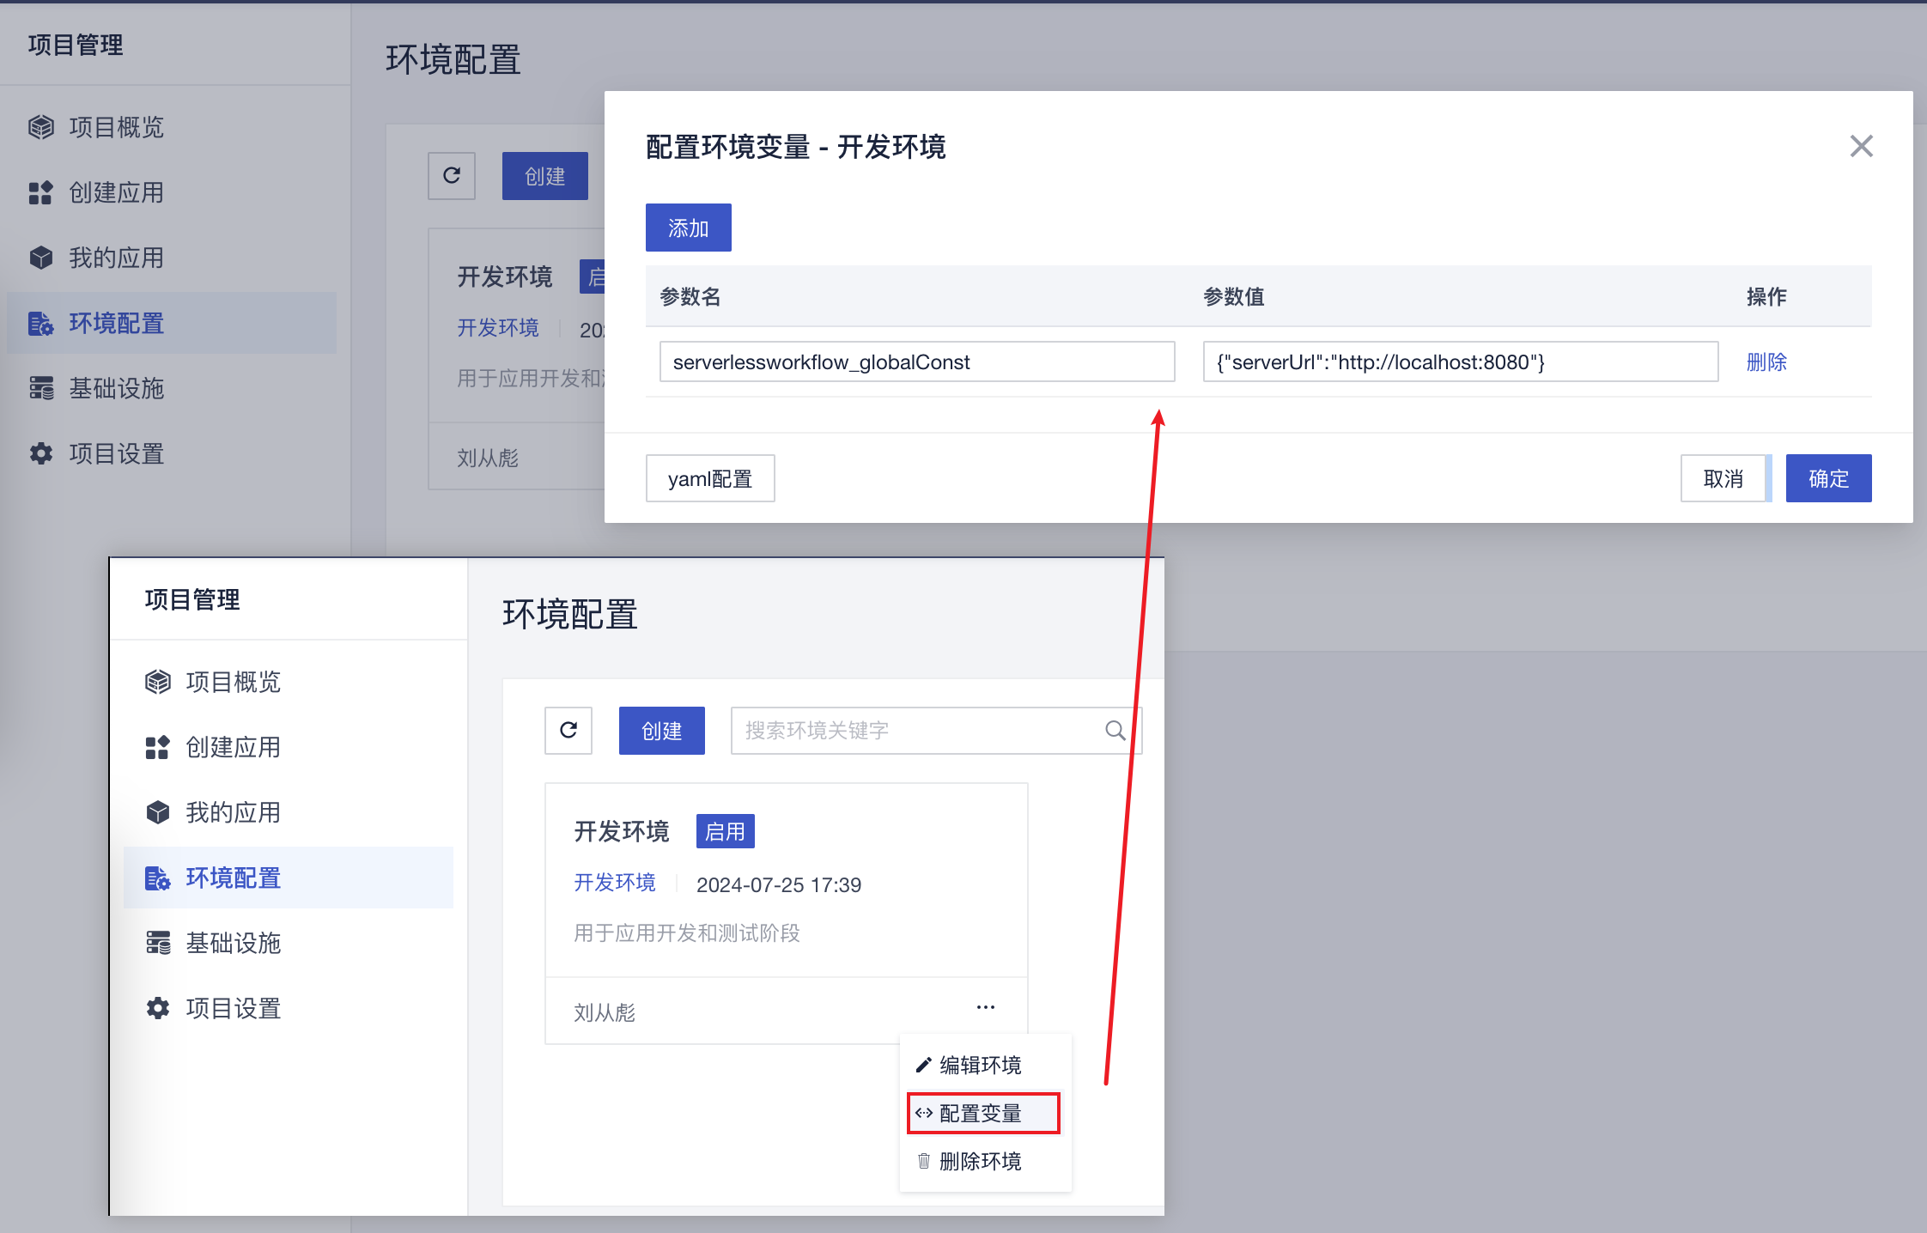Click the search magnifier icon
1927x1233 pixels.
(1115, 731)
